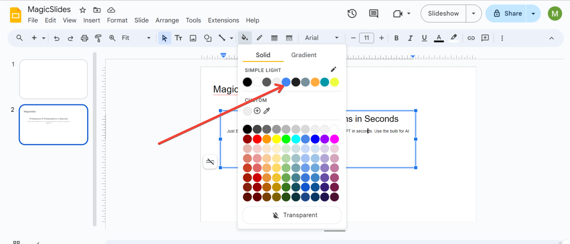
Task: Click the Transparent fill button
Action: tap(292, 215)
